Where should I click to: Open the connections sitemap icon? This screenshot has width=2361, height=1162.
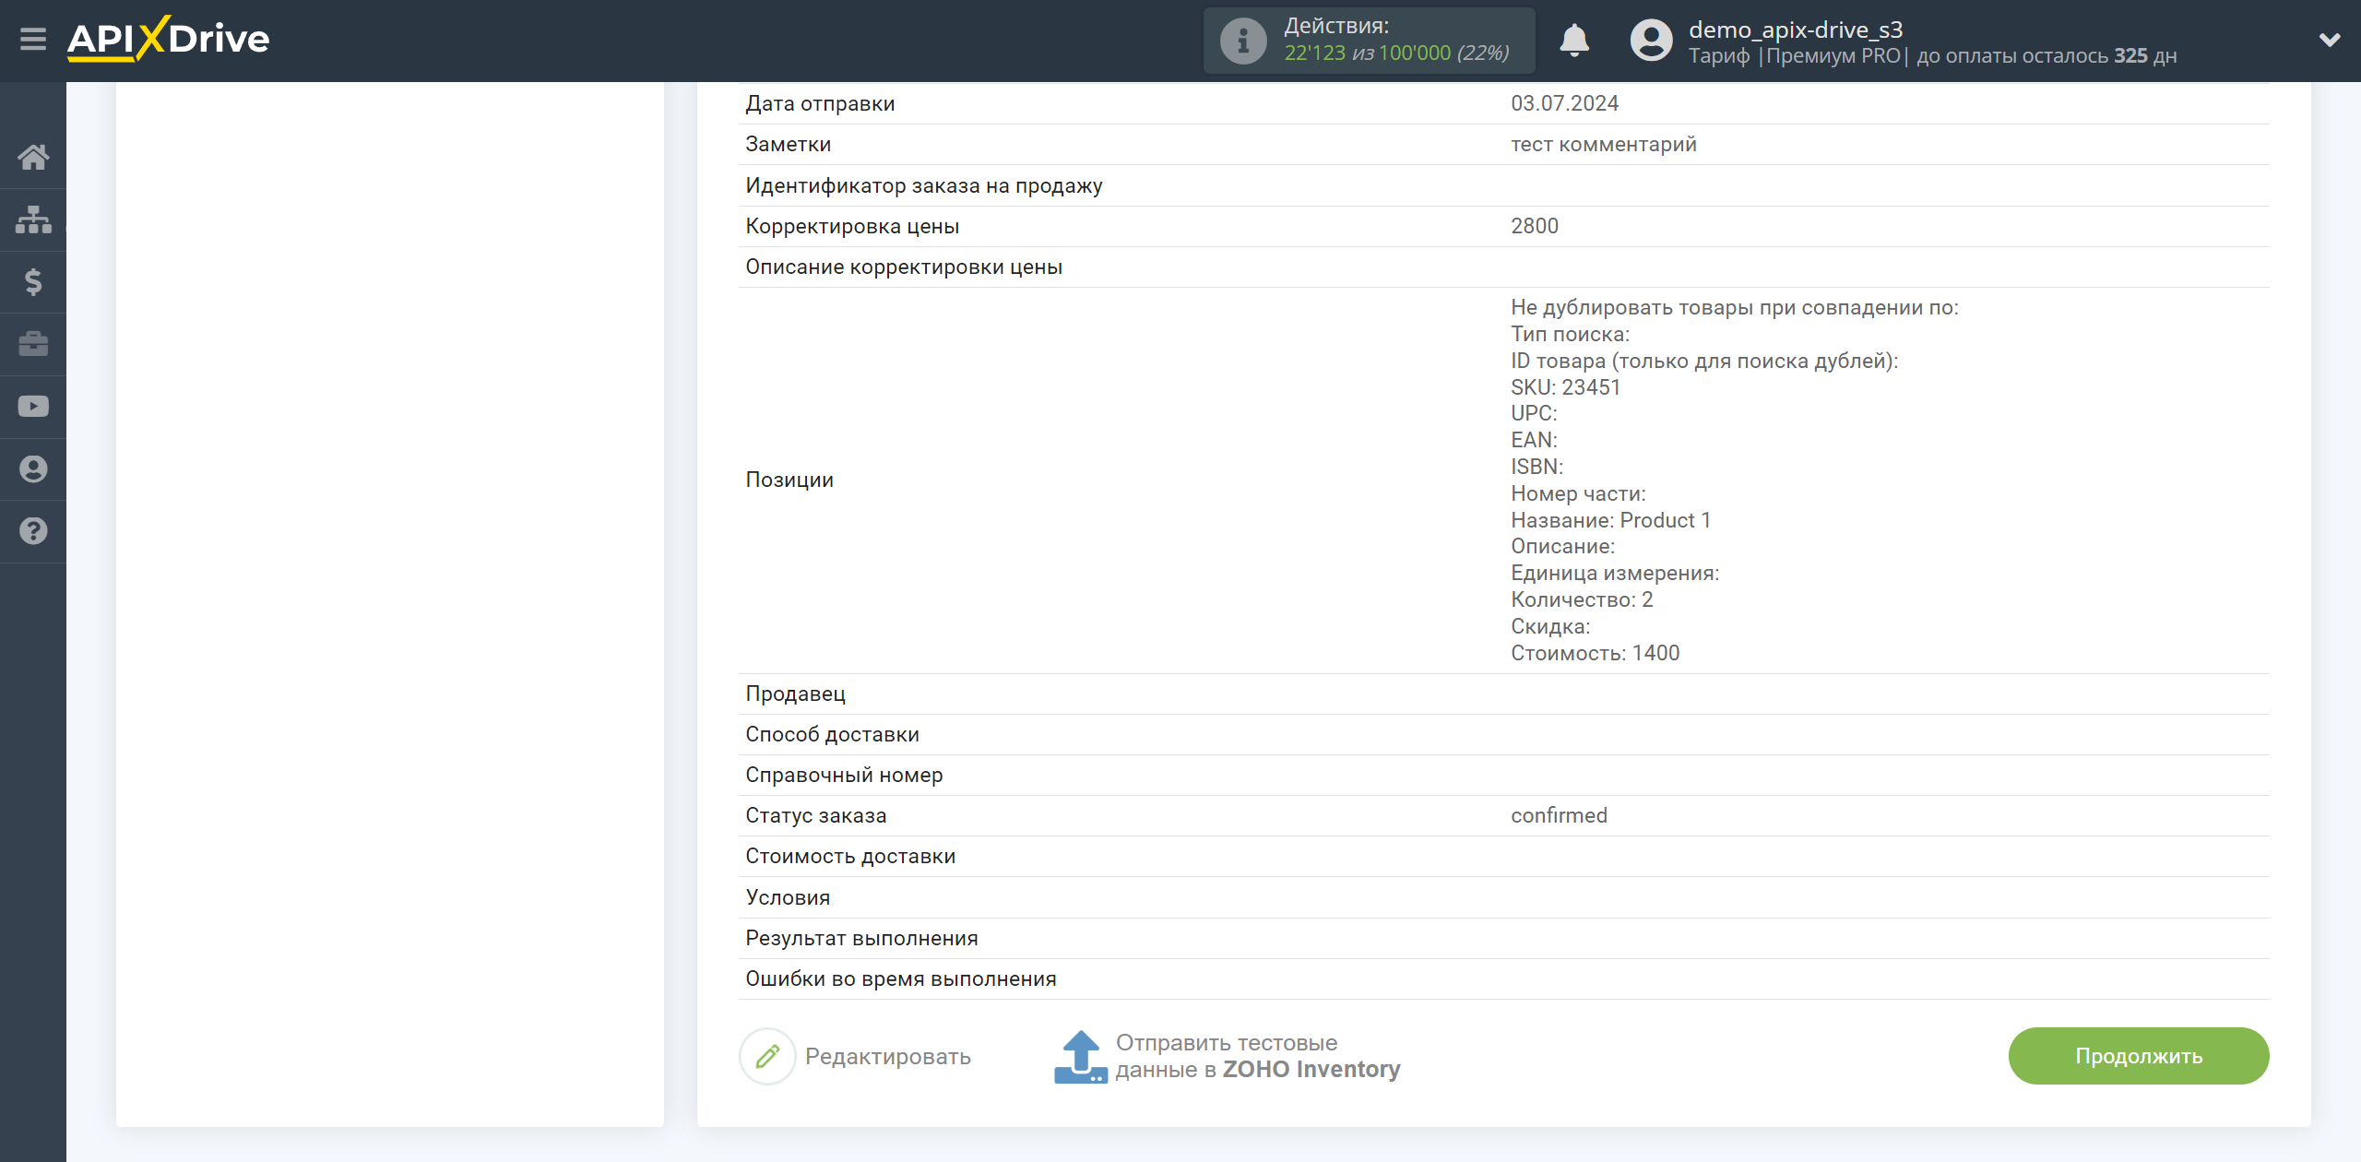33,219
